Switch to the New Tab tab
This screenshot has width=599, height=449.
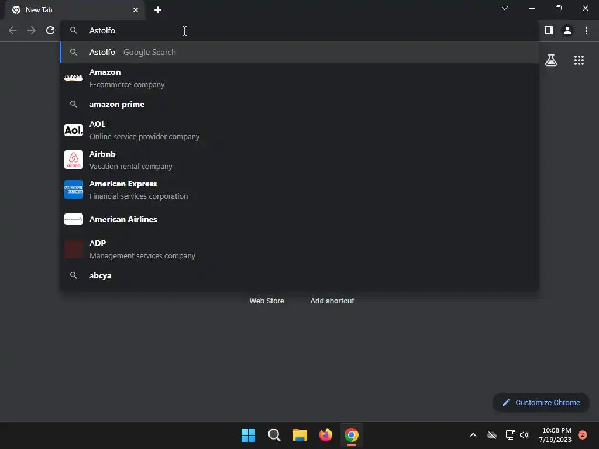click(x=74, y=10)
